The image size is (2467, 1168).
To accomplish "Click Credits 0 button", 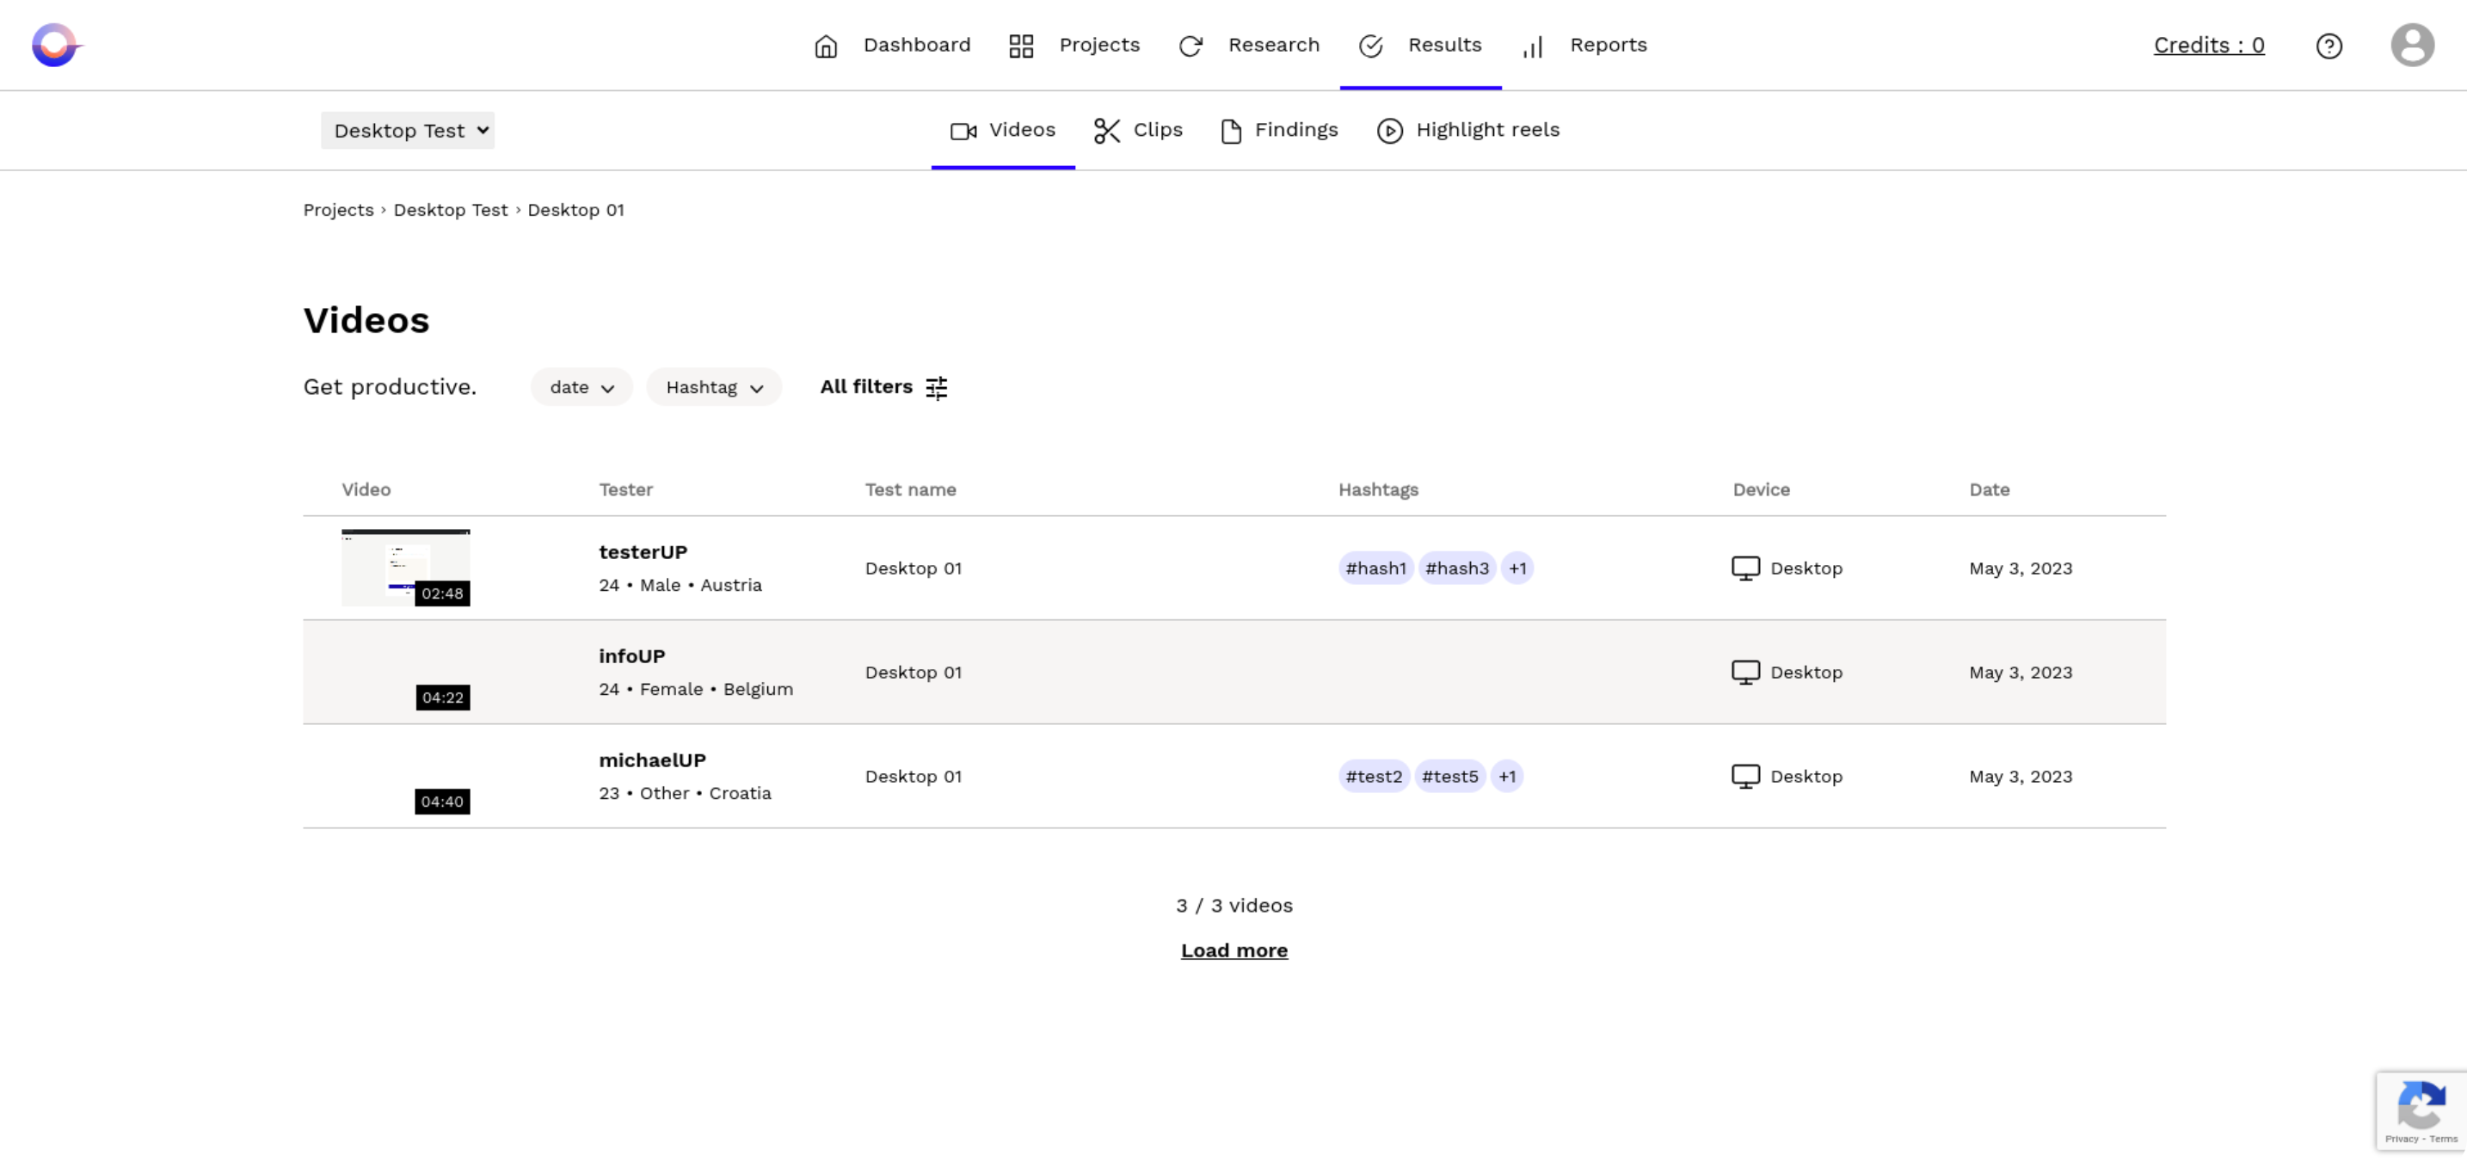I will (2209, 44).
